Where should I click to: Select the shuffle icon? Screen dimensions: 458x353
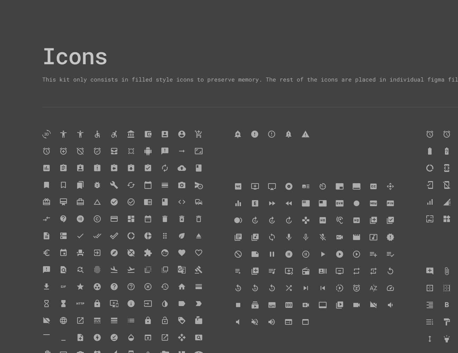289,288
